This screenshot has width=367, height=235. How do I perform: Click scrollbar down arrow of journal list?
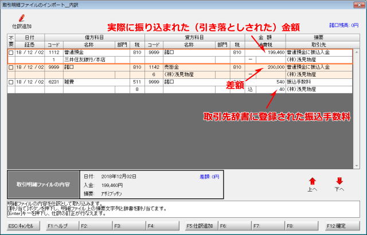click(357, 166)
